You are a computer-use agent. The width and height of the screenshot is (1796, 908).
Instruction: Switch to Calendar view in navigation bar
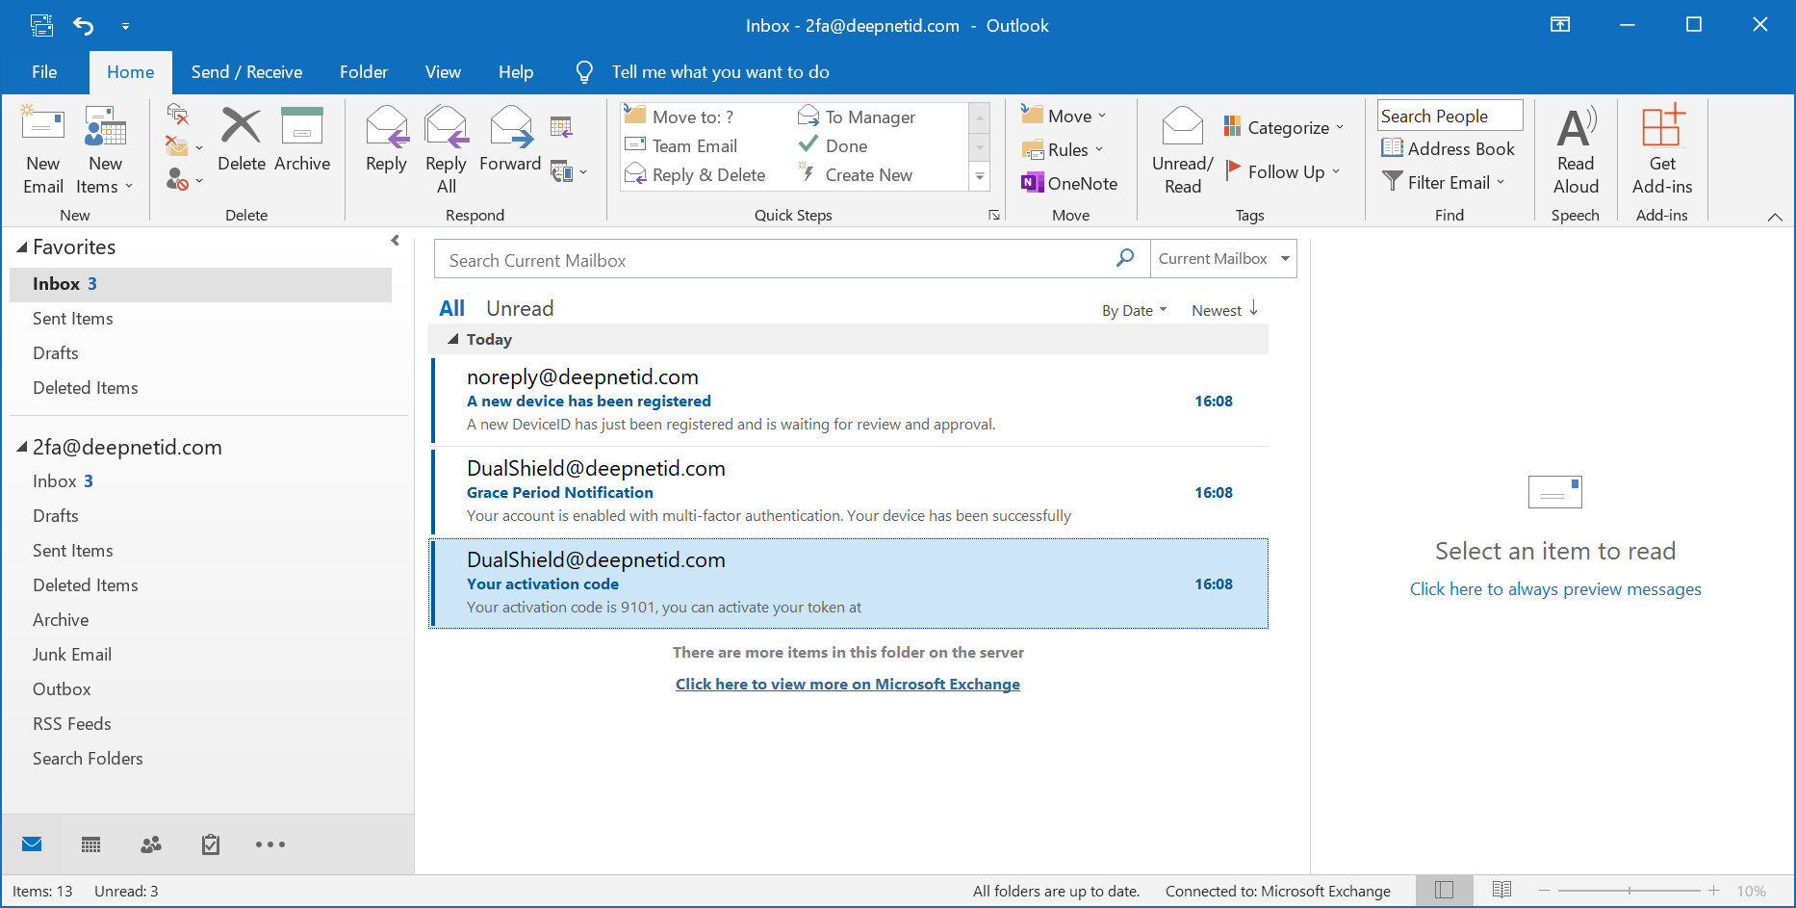(x=91, y=844)
